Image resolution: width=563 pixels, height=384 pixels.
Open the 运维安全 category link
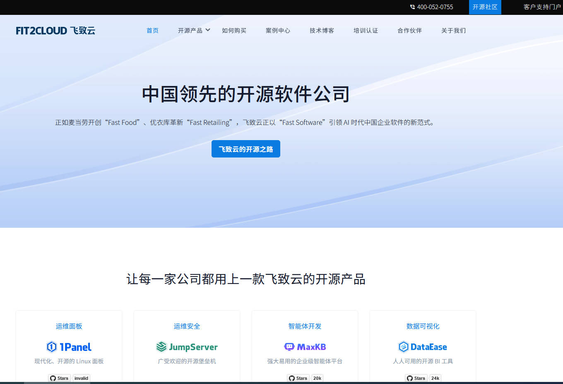coord(187,326)
